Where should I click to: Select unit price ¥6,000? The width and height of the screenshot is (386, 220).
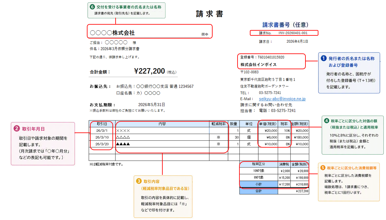272,137
